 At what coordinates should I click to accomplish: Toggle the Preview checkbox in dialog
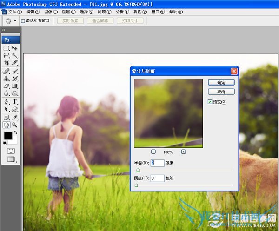210,102
